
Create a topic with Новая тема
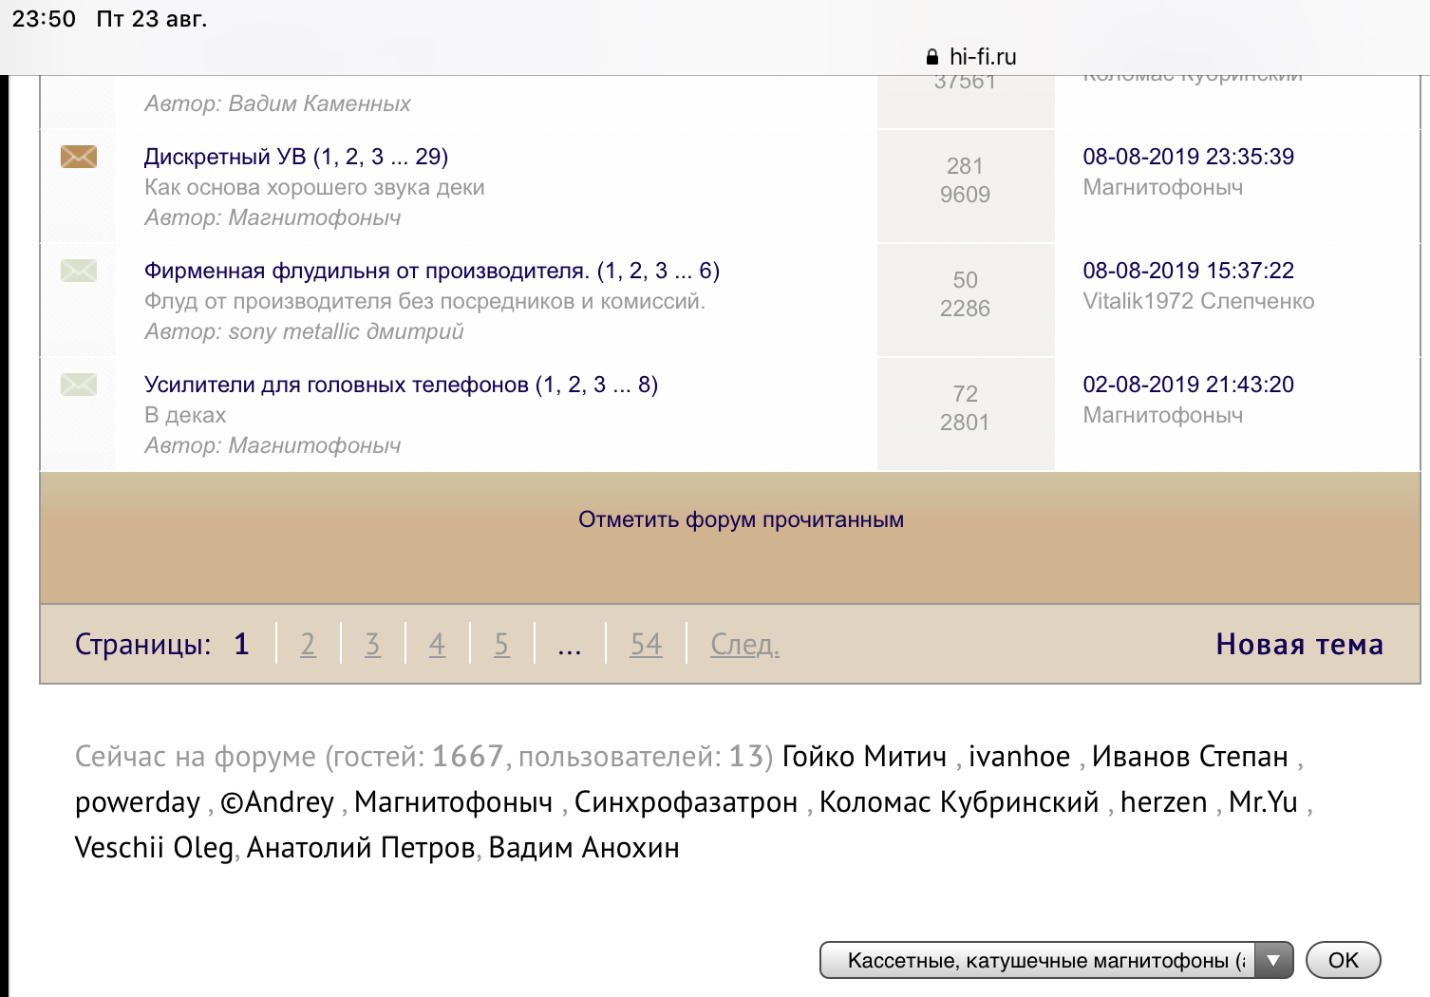pyautogui.click(x=1299, y=644)
